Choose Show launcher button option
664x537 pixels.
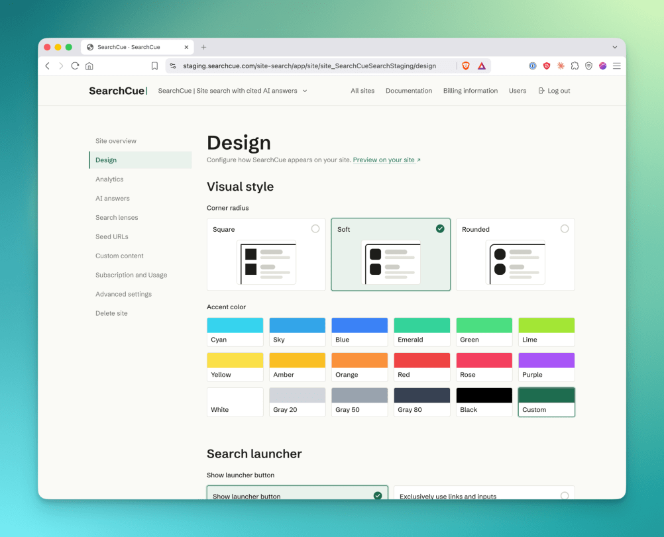[x=298, y=493]
